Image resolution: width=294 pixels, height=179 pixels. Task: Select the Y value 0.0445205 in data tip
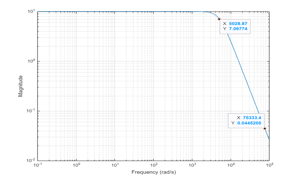point(252,123)
